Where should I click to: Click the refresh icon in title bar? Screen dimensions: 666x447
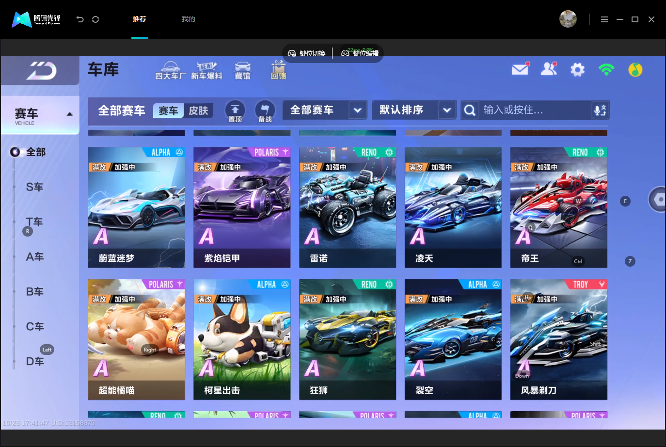(x=95, y=19)
